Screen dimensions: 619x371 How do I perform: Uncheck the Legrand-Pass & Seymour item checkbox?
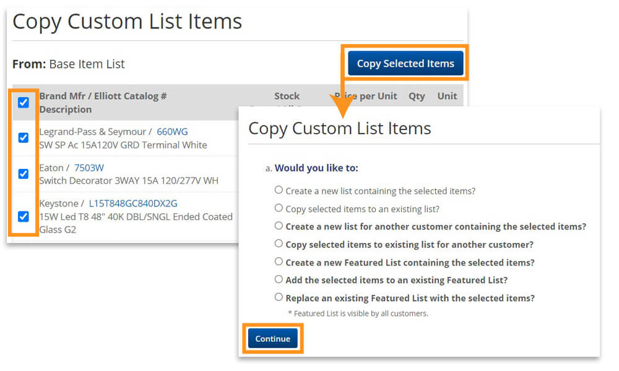click(24, 138)
